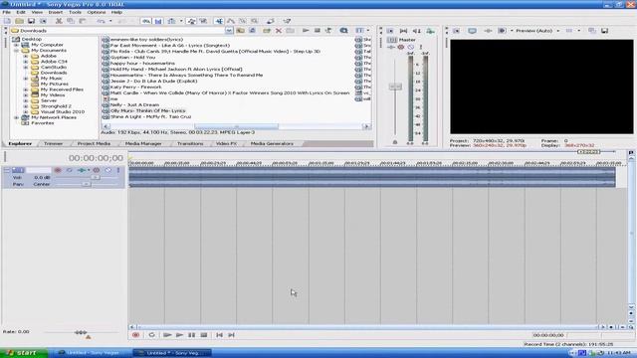Open the Undo history dropdown arrow
This screenshot has width=637, height=358.
coord(110,21)
